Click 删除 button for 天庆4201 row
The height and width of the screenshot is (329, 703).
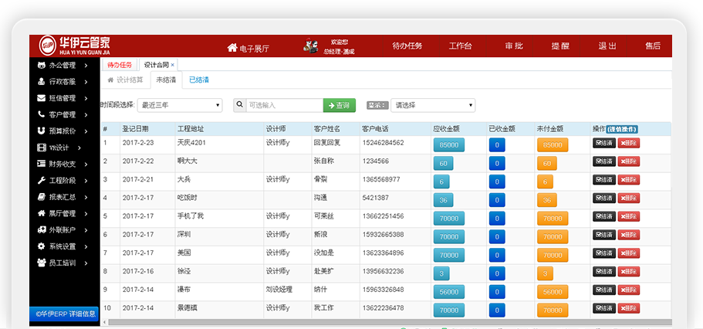629,143
